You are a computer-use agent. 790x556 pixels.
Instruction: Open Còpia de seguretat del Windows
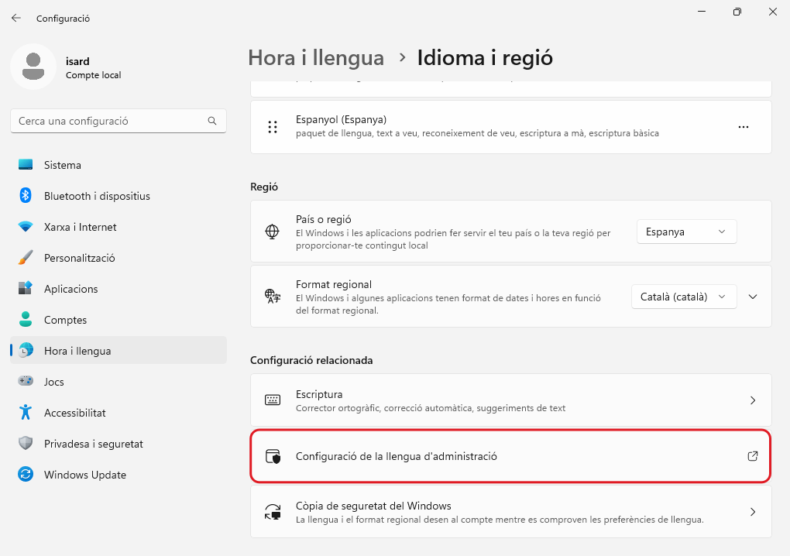(x=510, y=512)
